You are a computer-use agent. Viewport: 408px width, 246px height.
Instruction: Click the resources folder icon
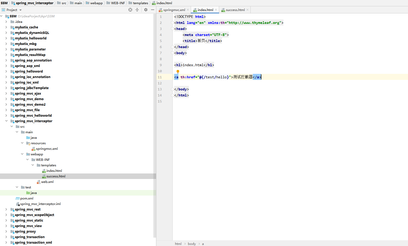[x=28, y=143]
